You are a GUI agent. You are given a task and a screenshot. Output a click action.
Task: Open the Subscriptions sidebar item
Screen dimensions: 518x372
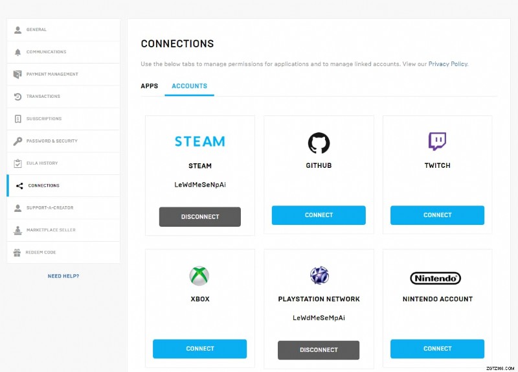point(44,119)
